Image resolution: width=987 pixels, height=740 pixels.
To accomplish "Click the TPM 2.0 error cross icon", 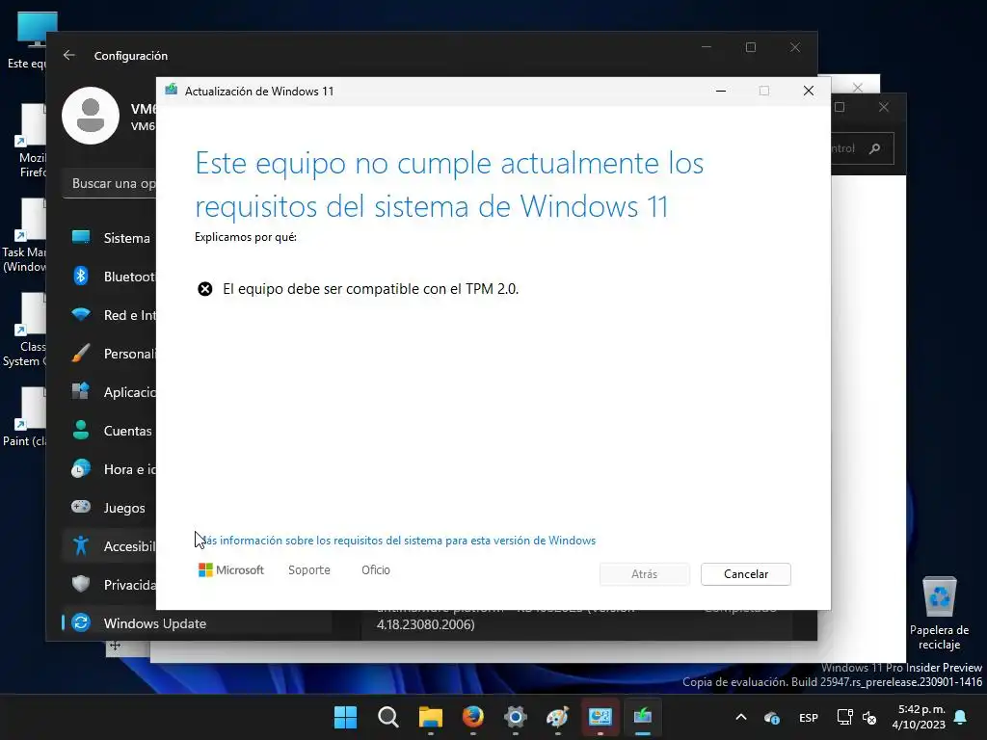I will pyautogui.click(x=205, y=289).
